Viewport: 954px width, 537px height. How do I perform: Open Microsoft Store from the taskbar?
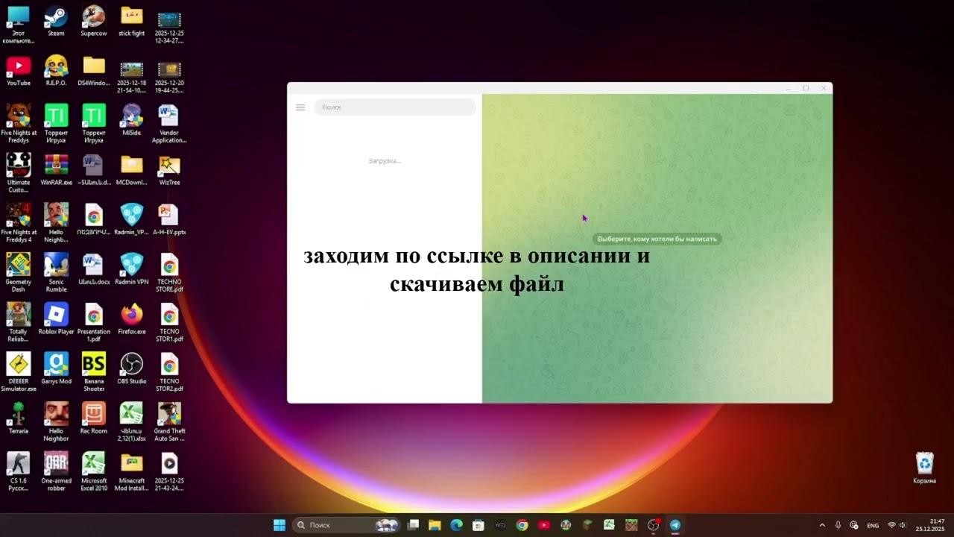coord(478,525)
